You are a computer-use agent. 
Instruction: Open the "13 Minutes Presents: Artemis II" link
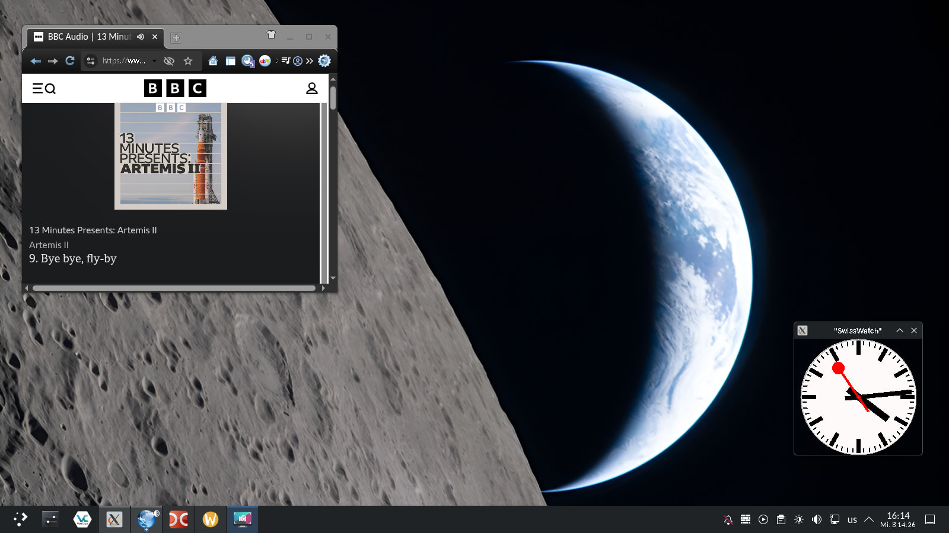[x=93, y=230]
